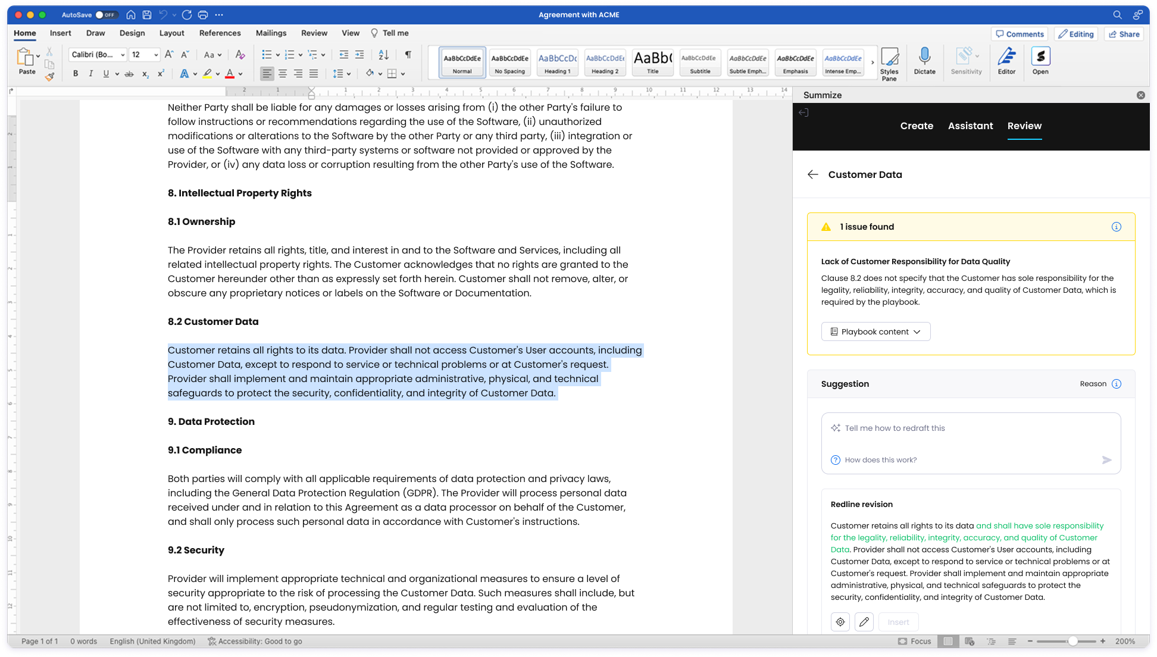Toggle italic formatting
Screen dimensions: 1157x657
(x=90, y=73)
